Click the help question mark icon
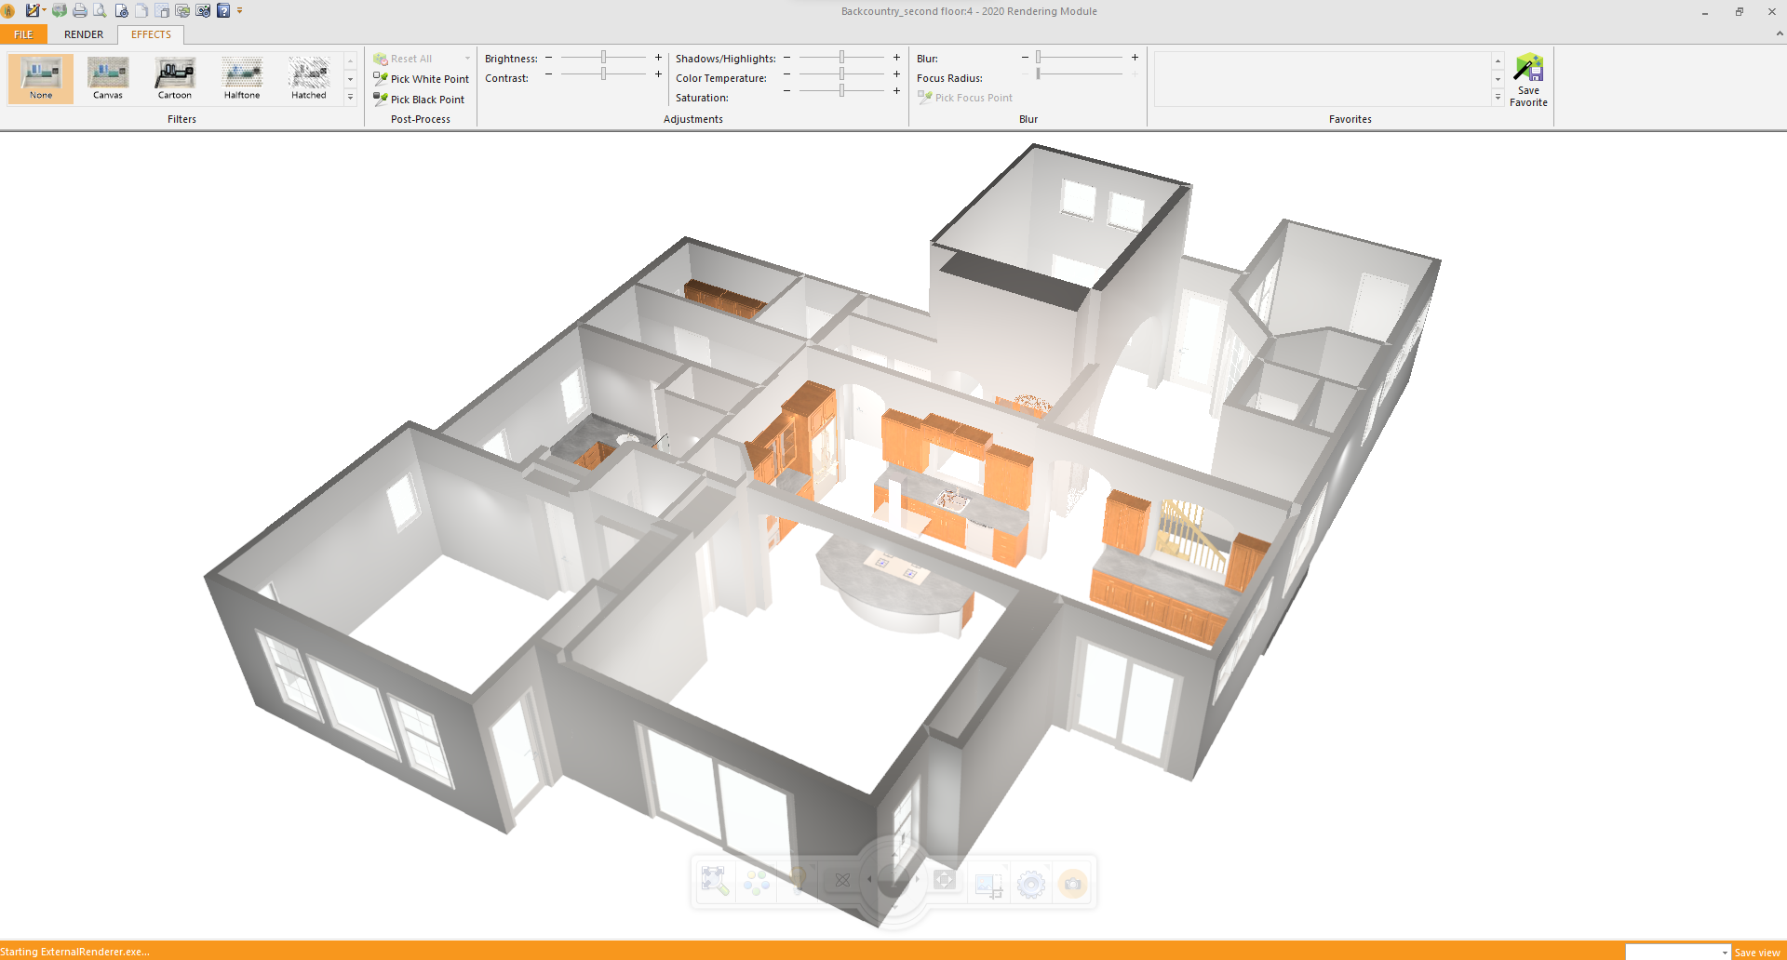Viewport: 1787px width, 960px height. click(x=223, y=11)
